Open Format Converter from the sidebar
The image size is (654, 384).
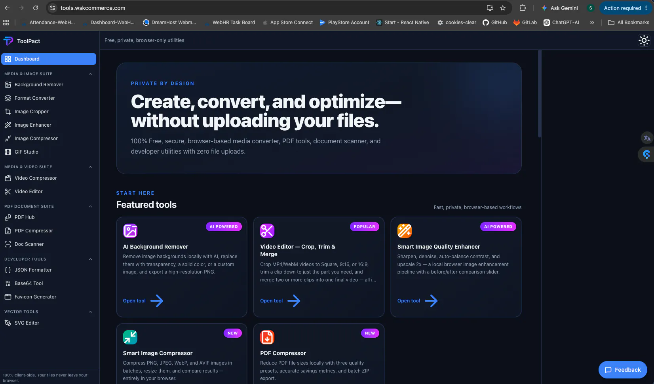[49, 98]
